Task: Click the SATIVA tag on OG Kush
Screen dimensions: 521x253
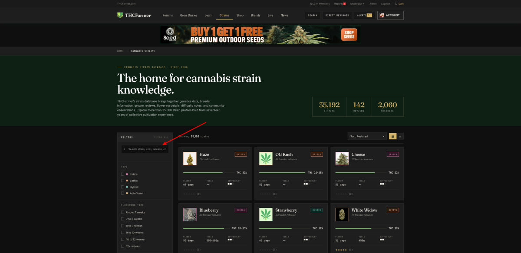Action: 317,154
